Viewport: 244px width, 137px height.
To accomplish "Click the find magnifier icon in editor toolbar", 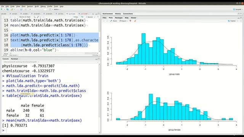I will tap(35, 17).
